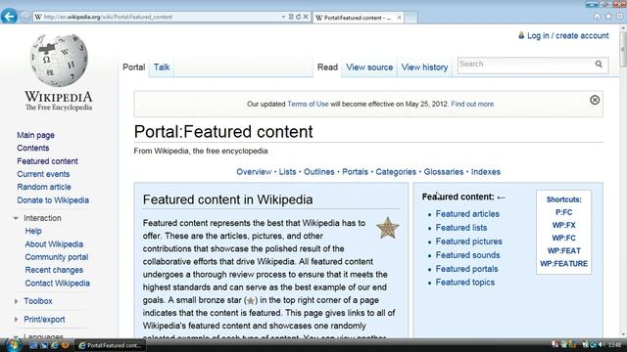The height and width of the screenshot is (352, 627).
Task: Open Recent changes link
Action: (x=54, y=270)
